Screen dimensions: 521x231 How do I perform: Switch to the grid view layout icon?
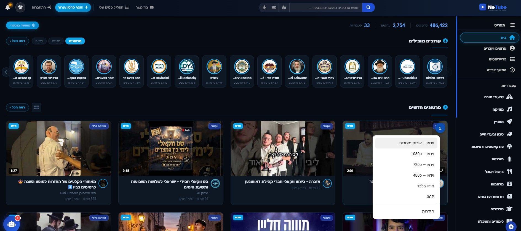[x=36, y=107]
